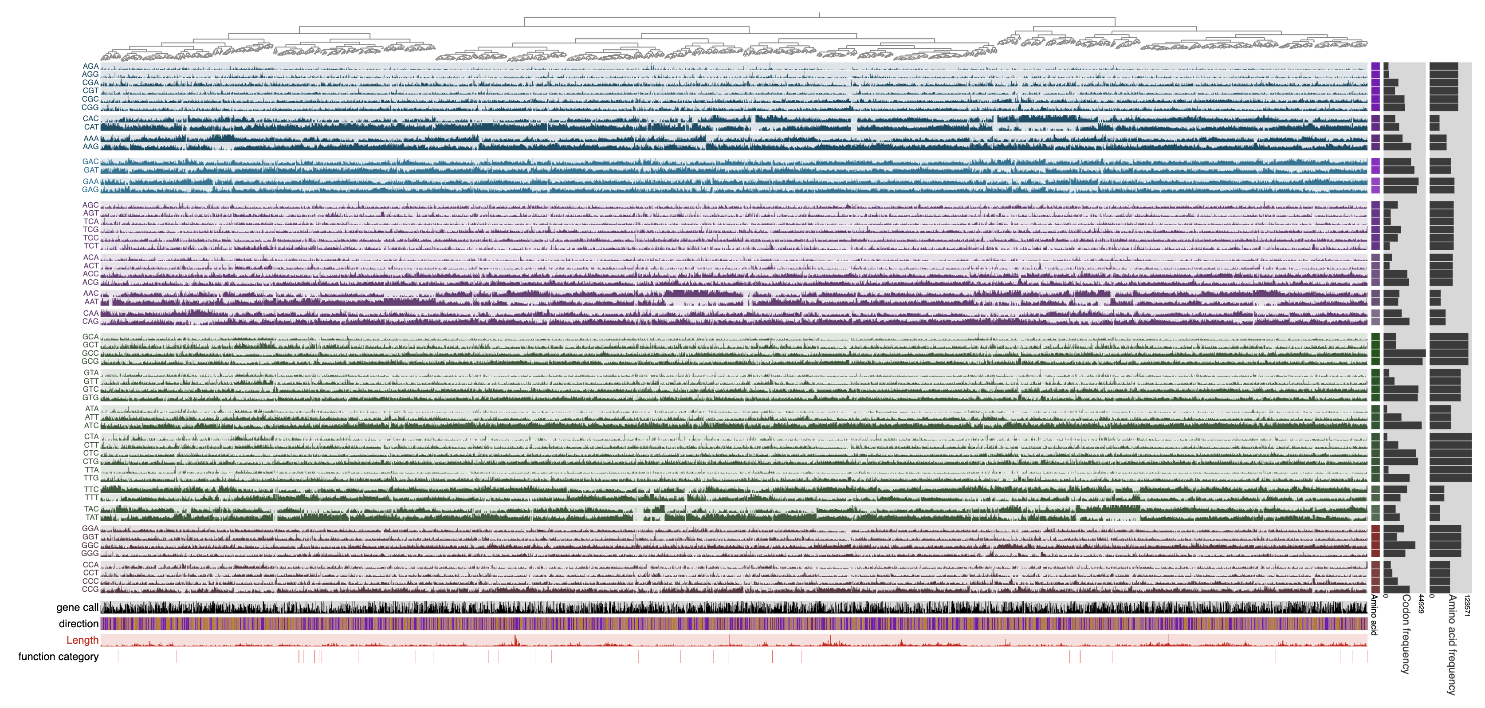This screenshot has width=1485, height=708.
Task: Select the AAT codon layer label
Action: [92, 302]
